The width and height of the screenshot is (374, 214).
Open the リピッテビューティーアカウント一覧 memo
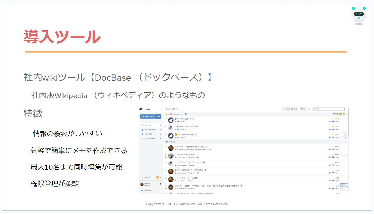click(x=190, y=162)
